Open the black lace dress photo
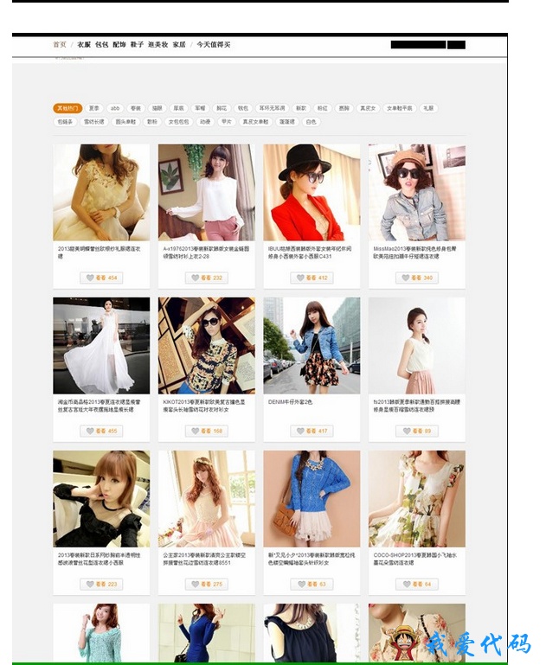This screenshot has width=546, height=665. 101,499
